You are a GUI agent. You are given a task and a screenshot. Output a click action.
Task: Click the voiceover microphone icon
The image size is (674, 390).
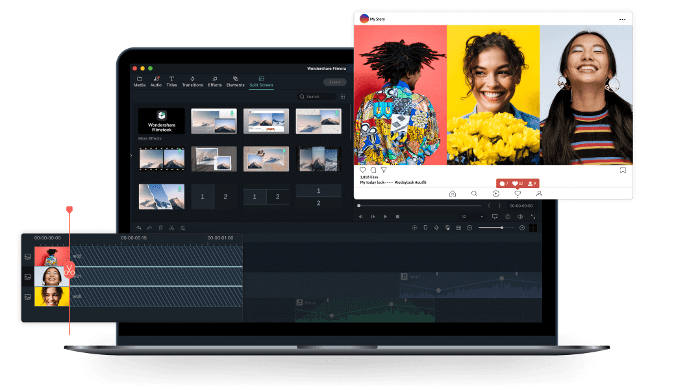coord(436,228)
